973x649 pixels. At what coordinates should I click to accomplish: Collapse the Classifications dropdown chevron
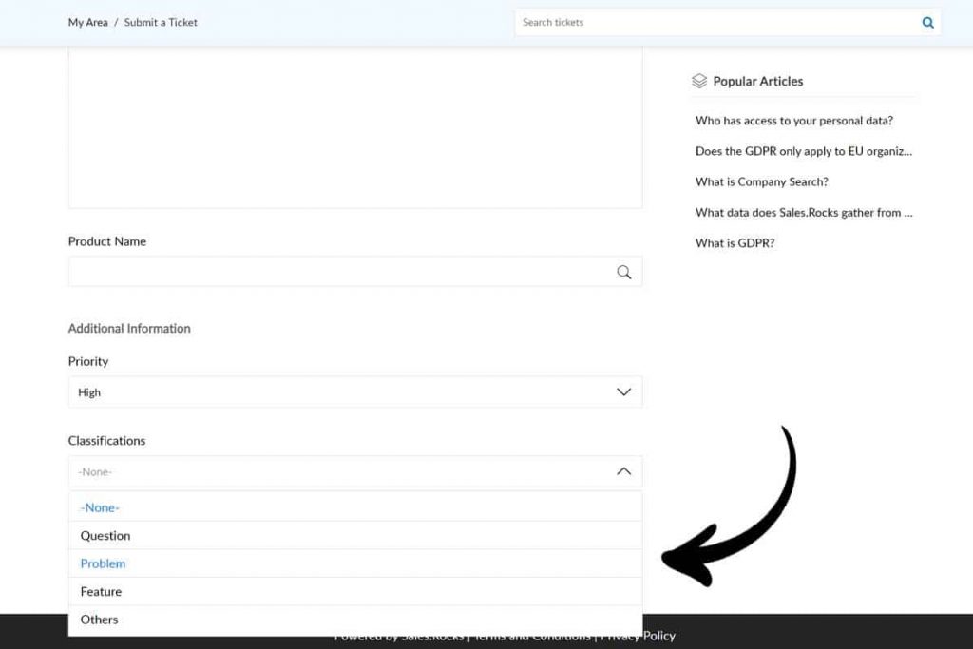click(623, 471)
